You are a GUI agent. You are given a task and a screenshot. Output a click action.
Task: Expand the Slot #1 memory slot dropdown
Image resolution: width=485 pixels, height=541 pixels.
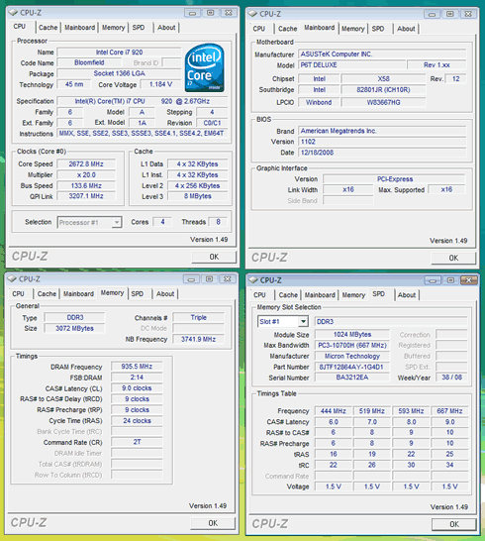[x=303, y=322]
